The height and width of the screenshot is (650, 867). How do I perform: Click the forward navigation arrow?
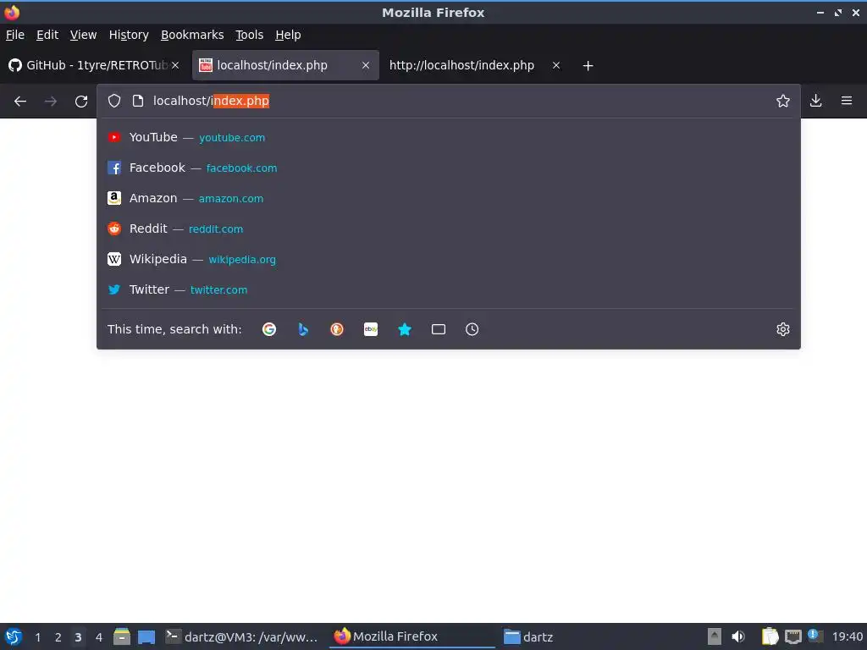click(50, 102)
